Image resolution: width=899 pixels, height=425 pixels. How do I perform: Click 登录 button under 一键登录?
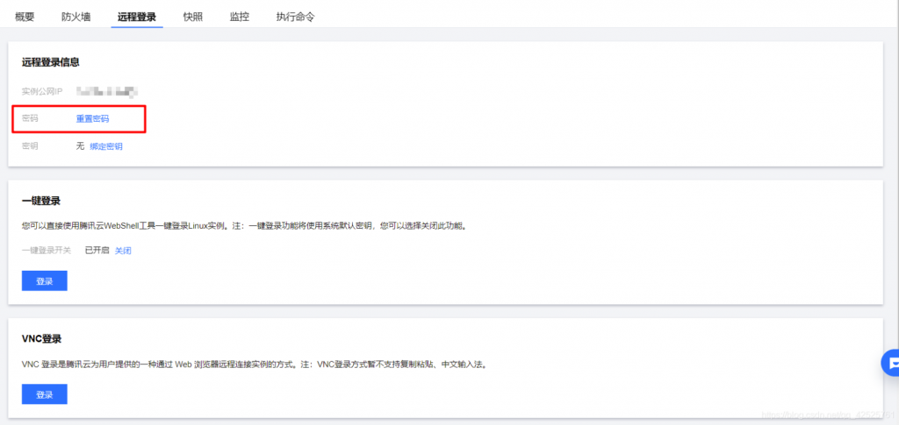pos(45,281)
